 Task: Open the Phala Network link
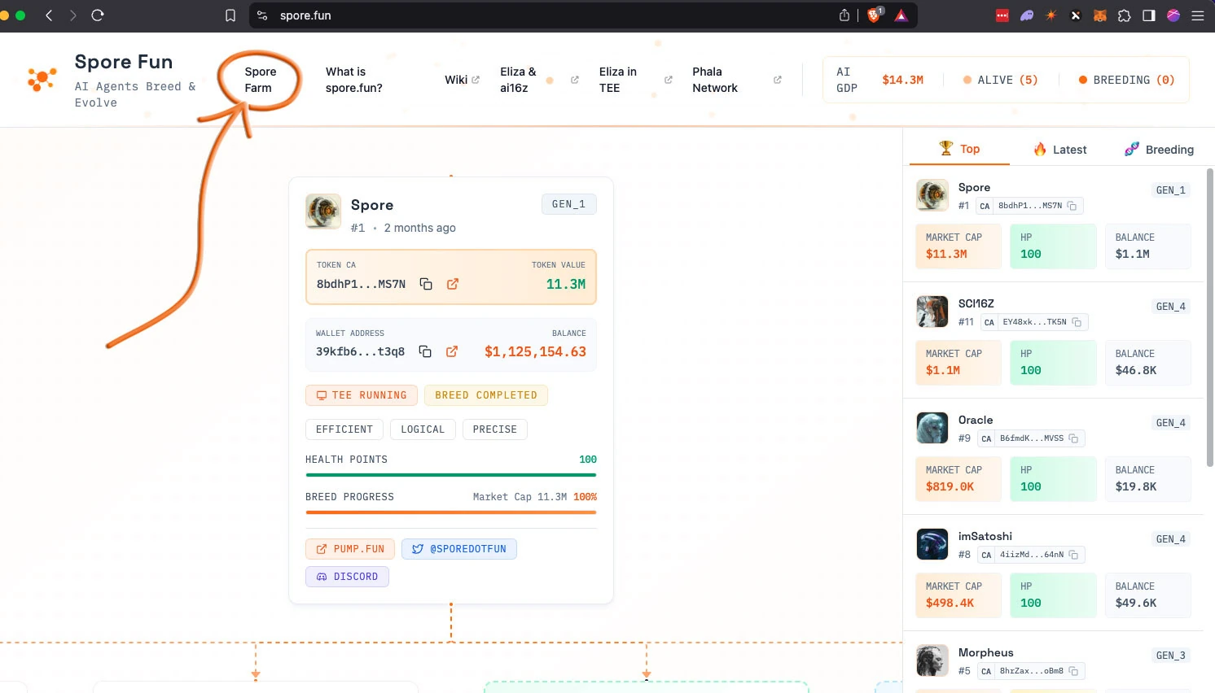tap(736, 80)
